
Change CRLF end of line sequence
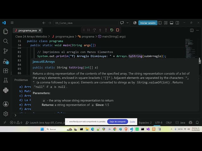tap(169, 123)
